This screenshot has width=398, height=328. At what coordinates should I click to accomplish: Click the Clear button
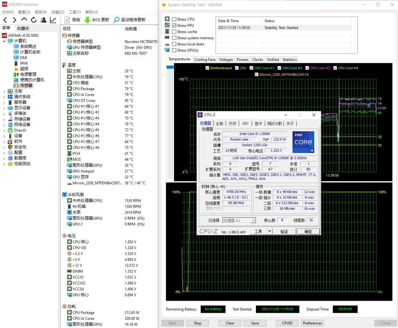point(230,323)
